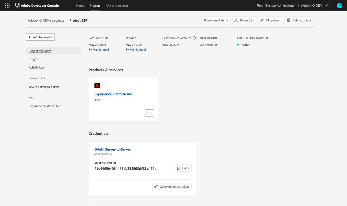Click the Adobe Developer Console logo

(37, 5)
